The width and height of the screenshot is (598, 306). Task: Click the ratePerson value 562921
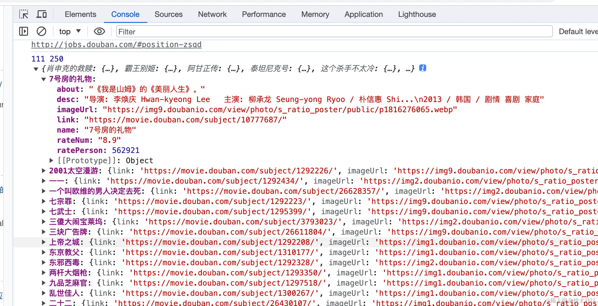126,150
